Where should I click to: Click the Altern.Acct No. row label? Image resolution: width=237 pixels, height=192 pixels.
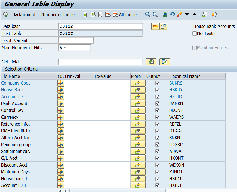(x=16, y=138)
